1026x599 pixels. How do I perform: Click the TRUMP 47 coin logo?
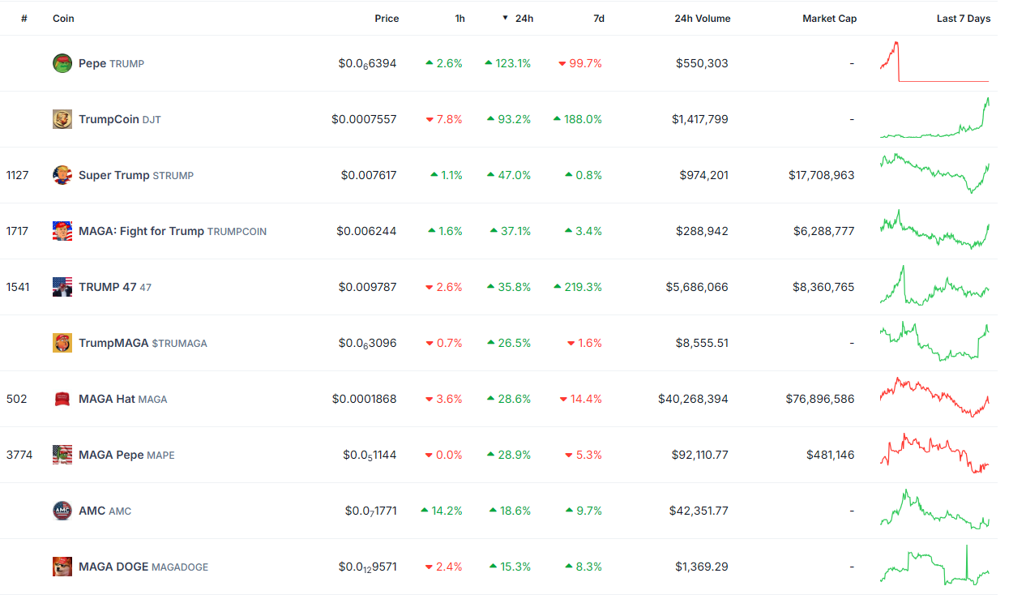tap(62, 287)
